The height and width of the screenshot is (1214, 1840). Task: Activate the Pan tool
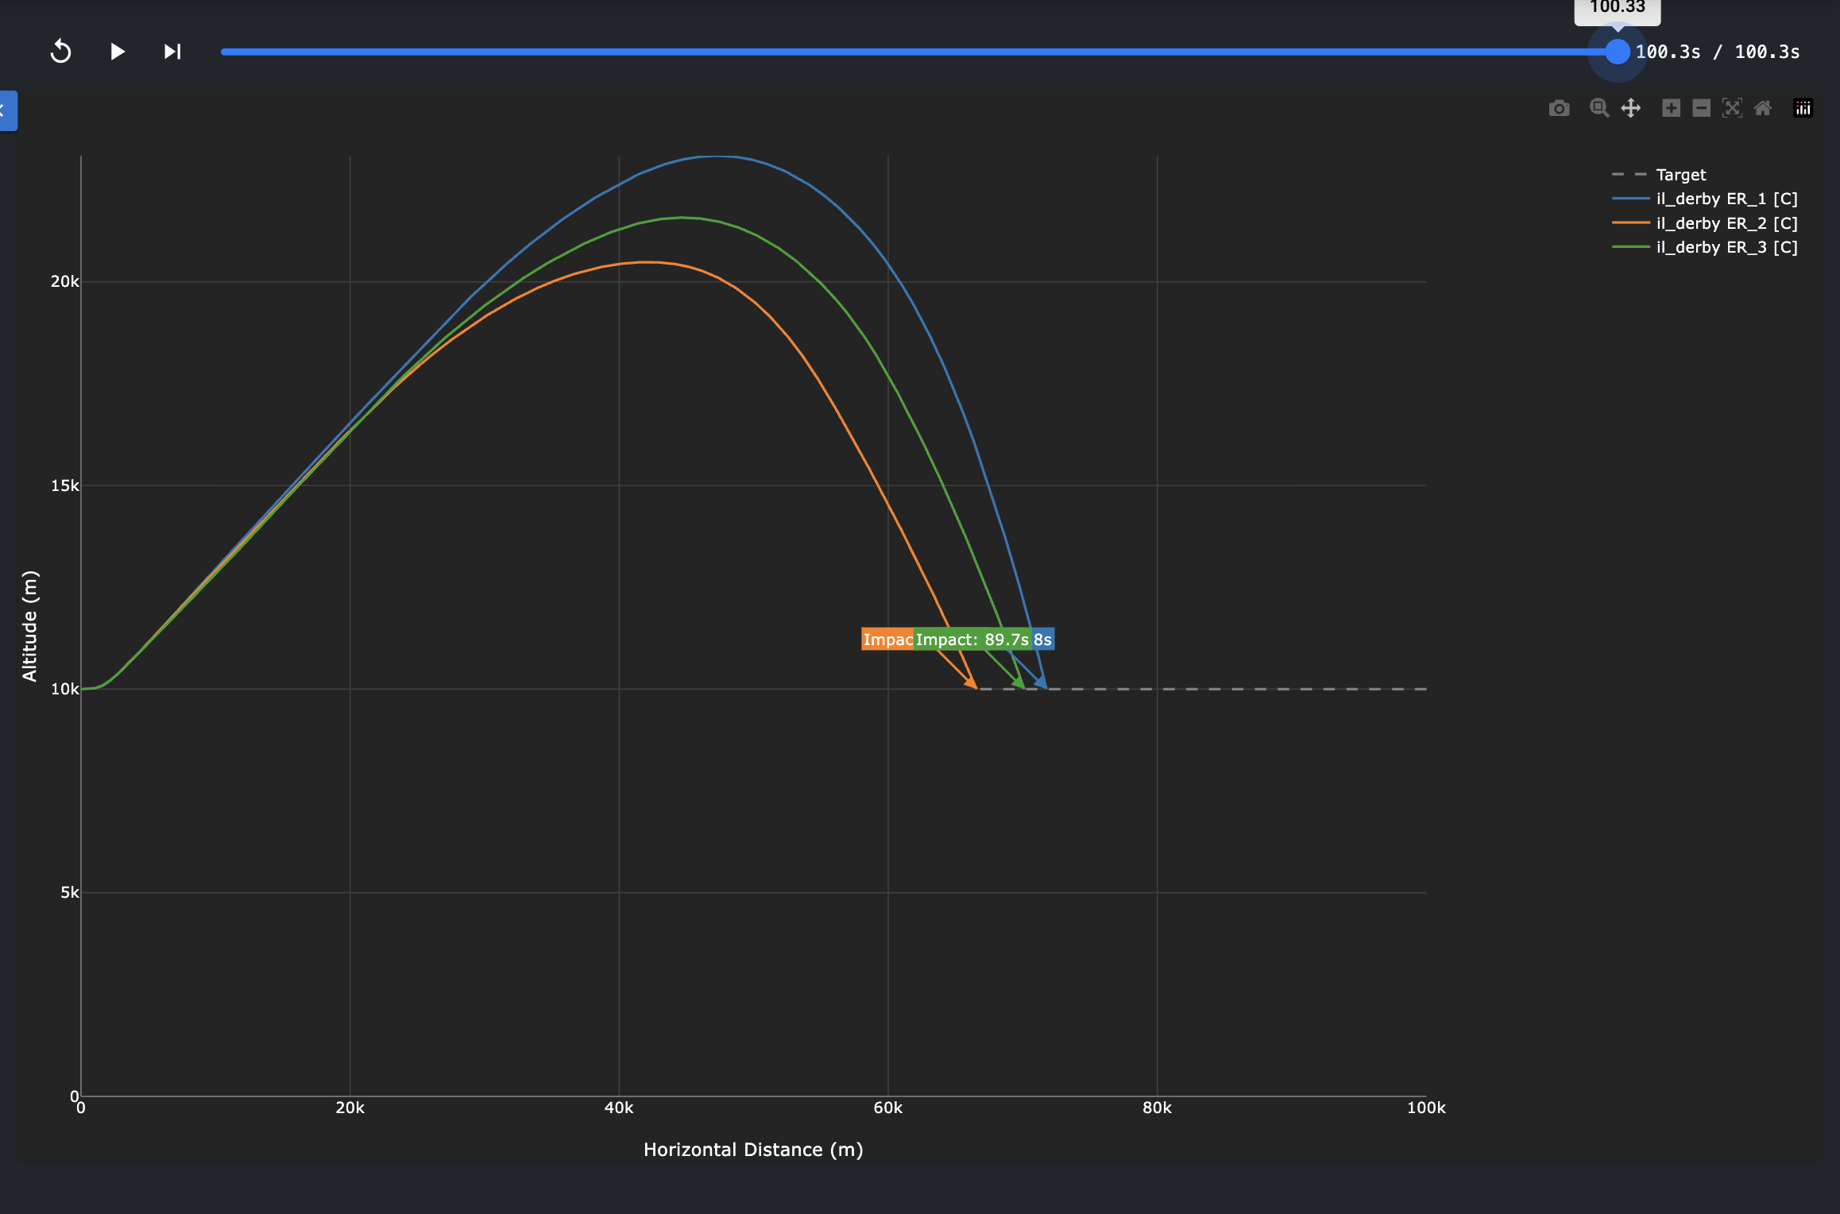tap(1630, 108)
